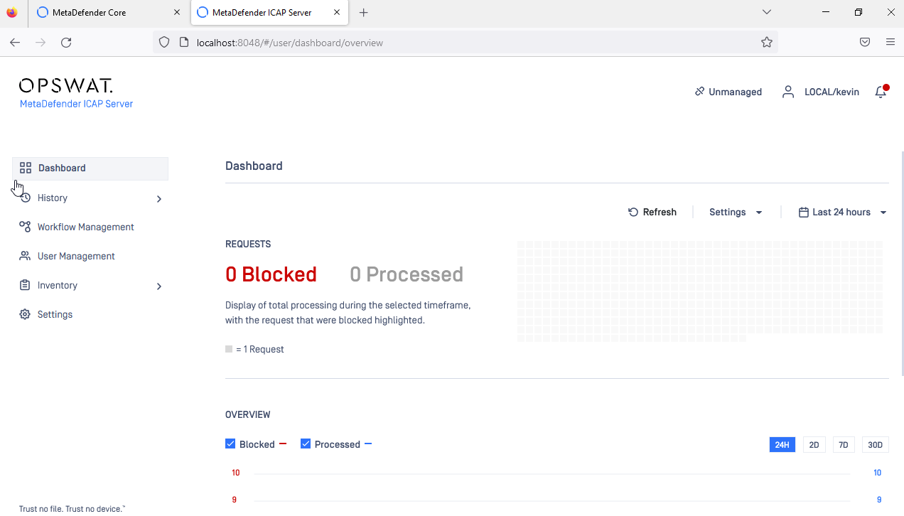The width and height of the screenshot is (904, 516).
Task: Click the History clock icon in sidebar
Action: coord(26,198)
